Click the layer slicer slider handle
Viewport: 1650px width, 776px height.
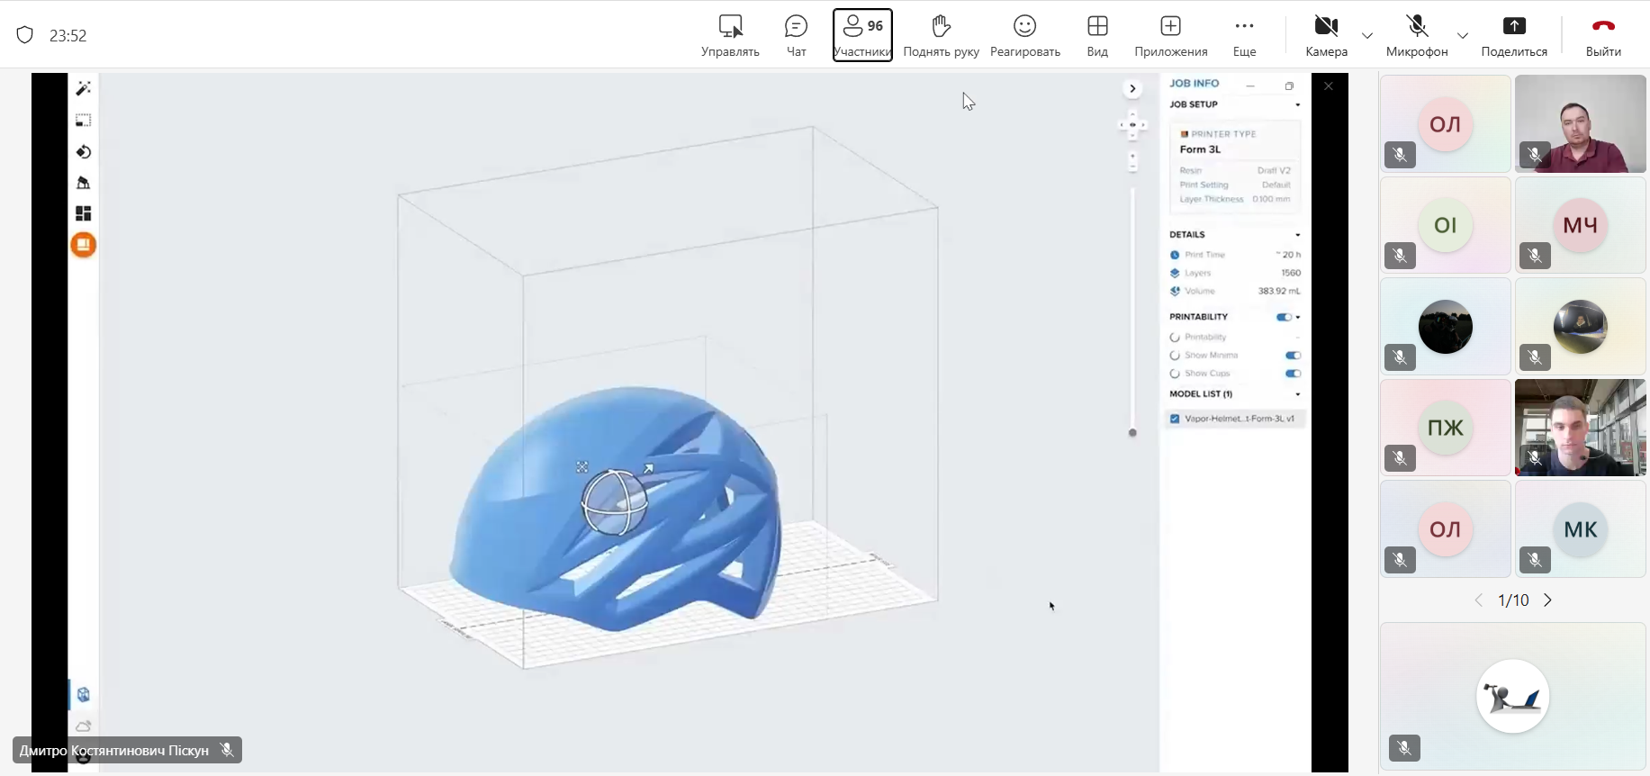tap(1132, 433)
